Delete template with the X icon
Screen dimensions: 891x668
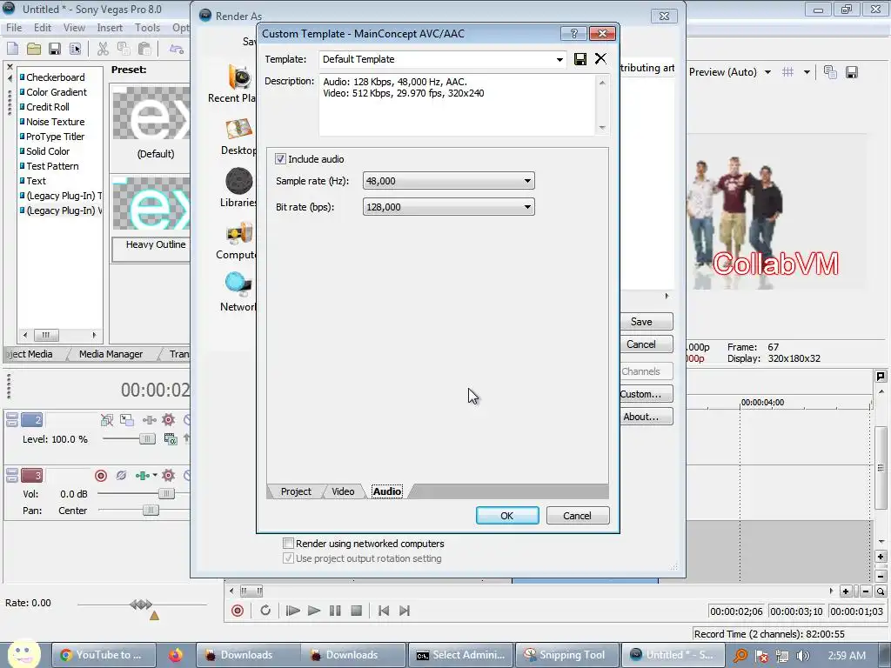(x=600, y=58)
